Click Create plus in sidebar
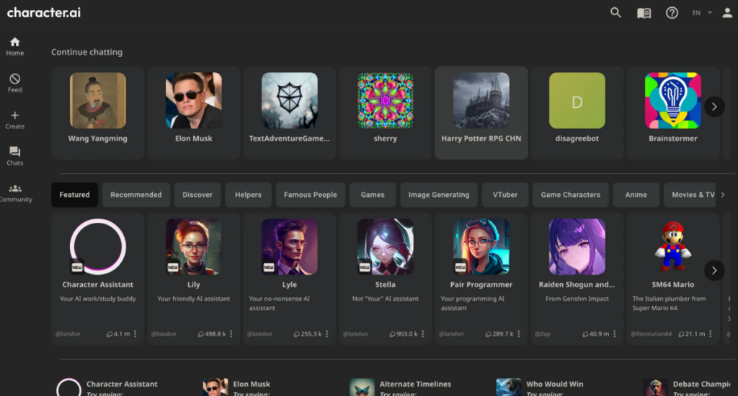This screenshot has height=396, width=738. coord(15,120)
